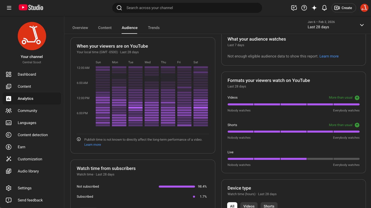
Task: Click the Not subscribed watch time bar
Action: coord(177,186)
